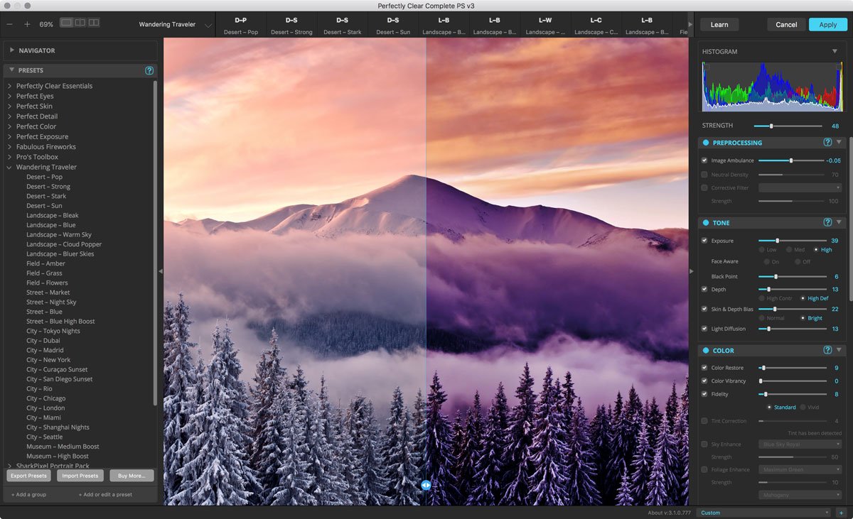Collapse the Presets panel triangle
Image resolution: width=853 pixels, height=519 pixels.
[12, 70]
